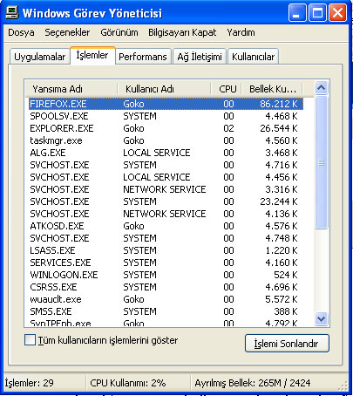
Task: Select SVCHOST.EXE using 4.748 K
Action: coord(166,238)
